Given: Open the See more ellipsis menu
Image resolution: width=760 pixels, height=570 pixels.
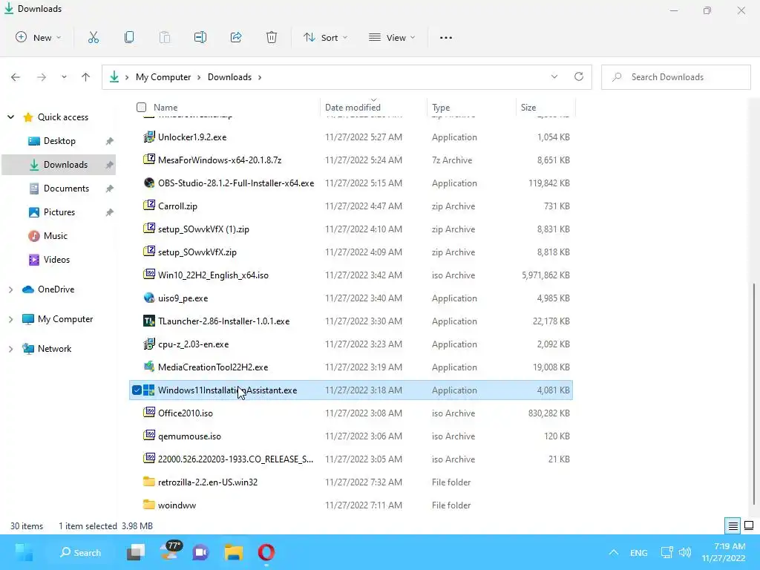Looking at the screenshot, I should click(446, 37).
